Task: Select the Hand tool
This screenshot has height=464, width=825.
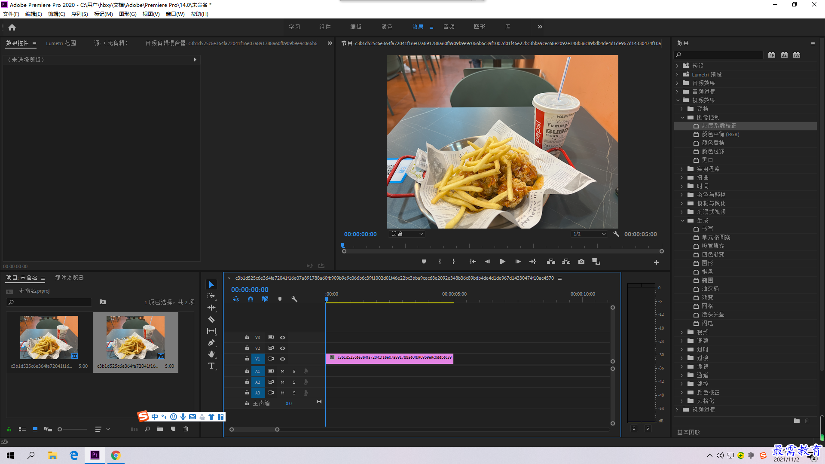Action: coord(211,354)
